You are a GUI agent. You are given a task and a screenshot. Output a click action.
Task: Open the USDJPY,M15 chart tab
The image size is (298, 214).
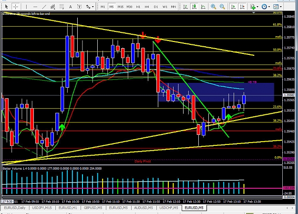pyautogui.click(x=42, y=208)
